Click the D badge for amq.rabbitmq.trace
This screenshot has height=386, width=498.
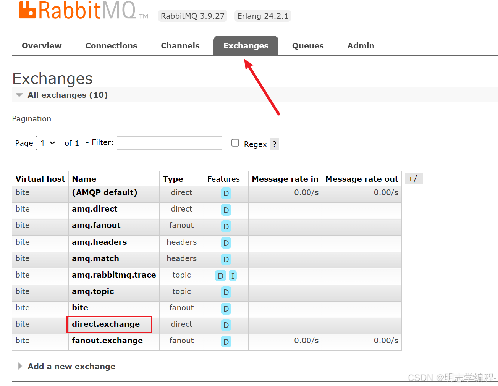(220, 276)
